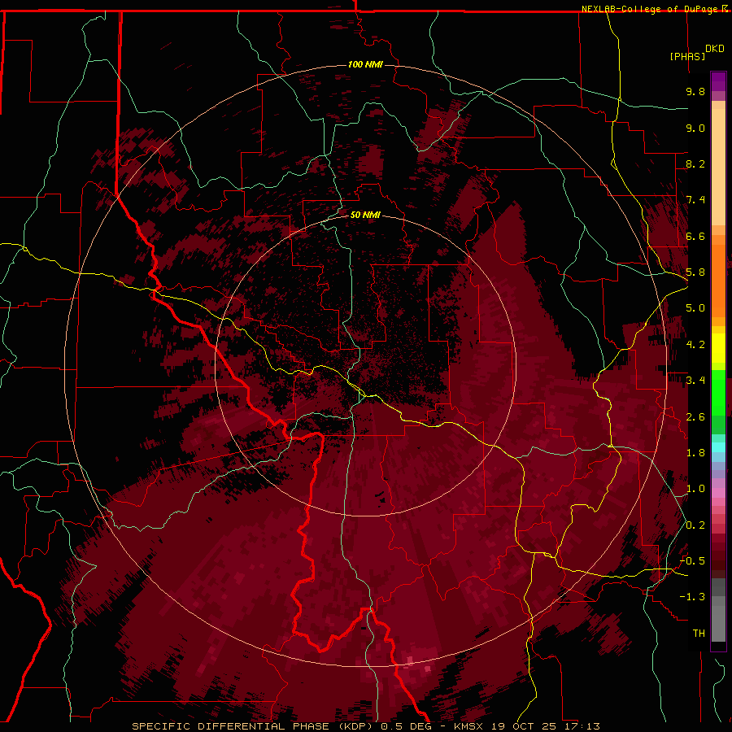Image resolution: width=732 pixels, height=732 pixels.
Task: Click the 3.4 value on color scale
Action: click(695, 381)
